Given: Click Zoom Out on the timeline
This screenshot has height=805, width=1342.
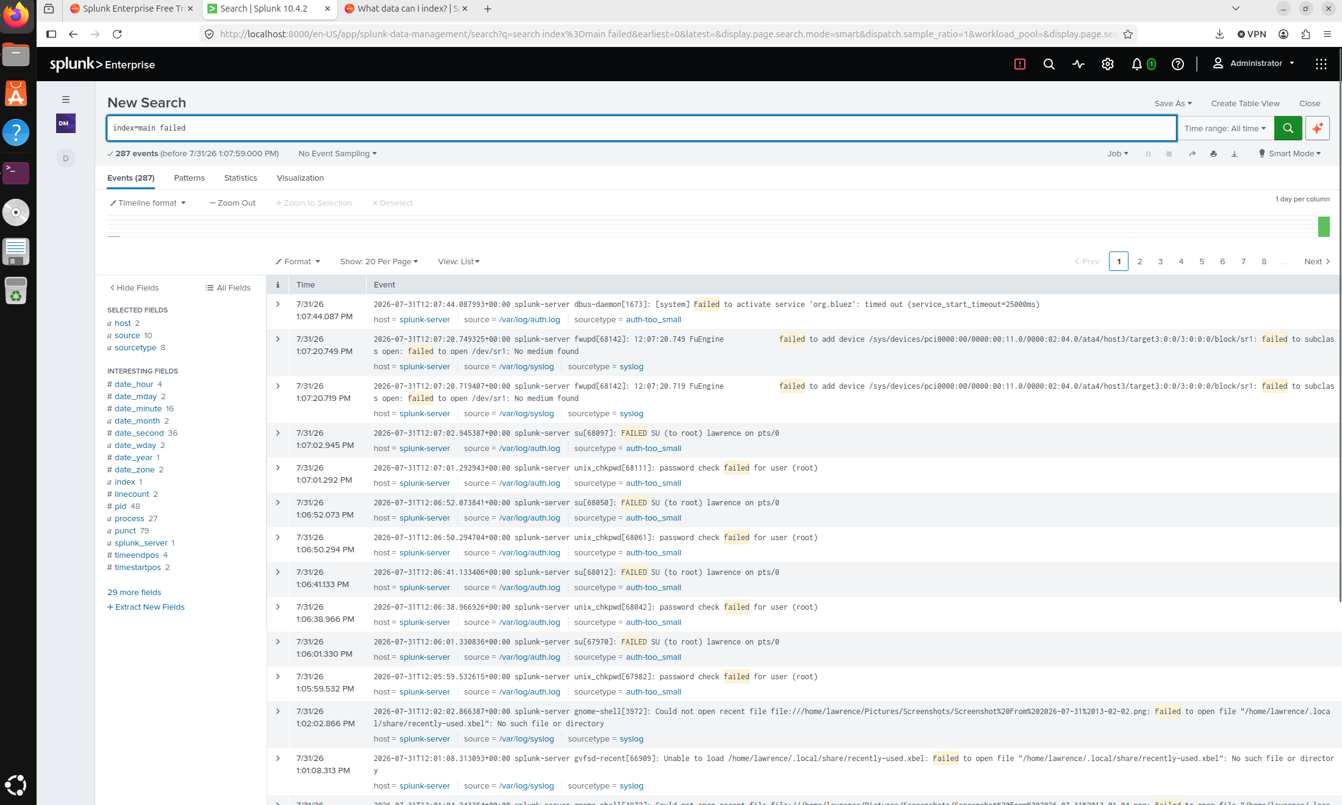Looking at the screenshot, I should [x=232, y=203].
